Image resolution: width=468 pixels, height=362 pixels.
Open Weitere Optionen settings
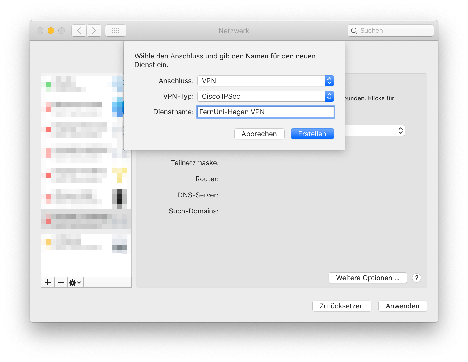(x=368, y=278)
